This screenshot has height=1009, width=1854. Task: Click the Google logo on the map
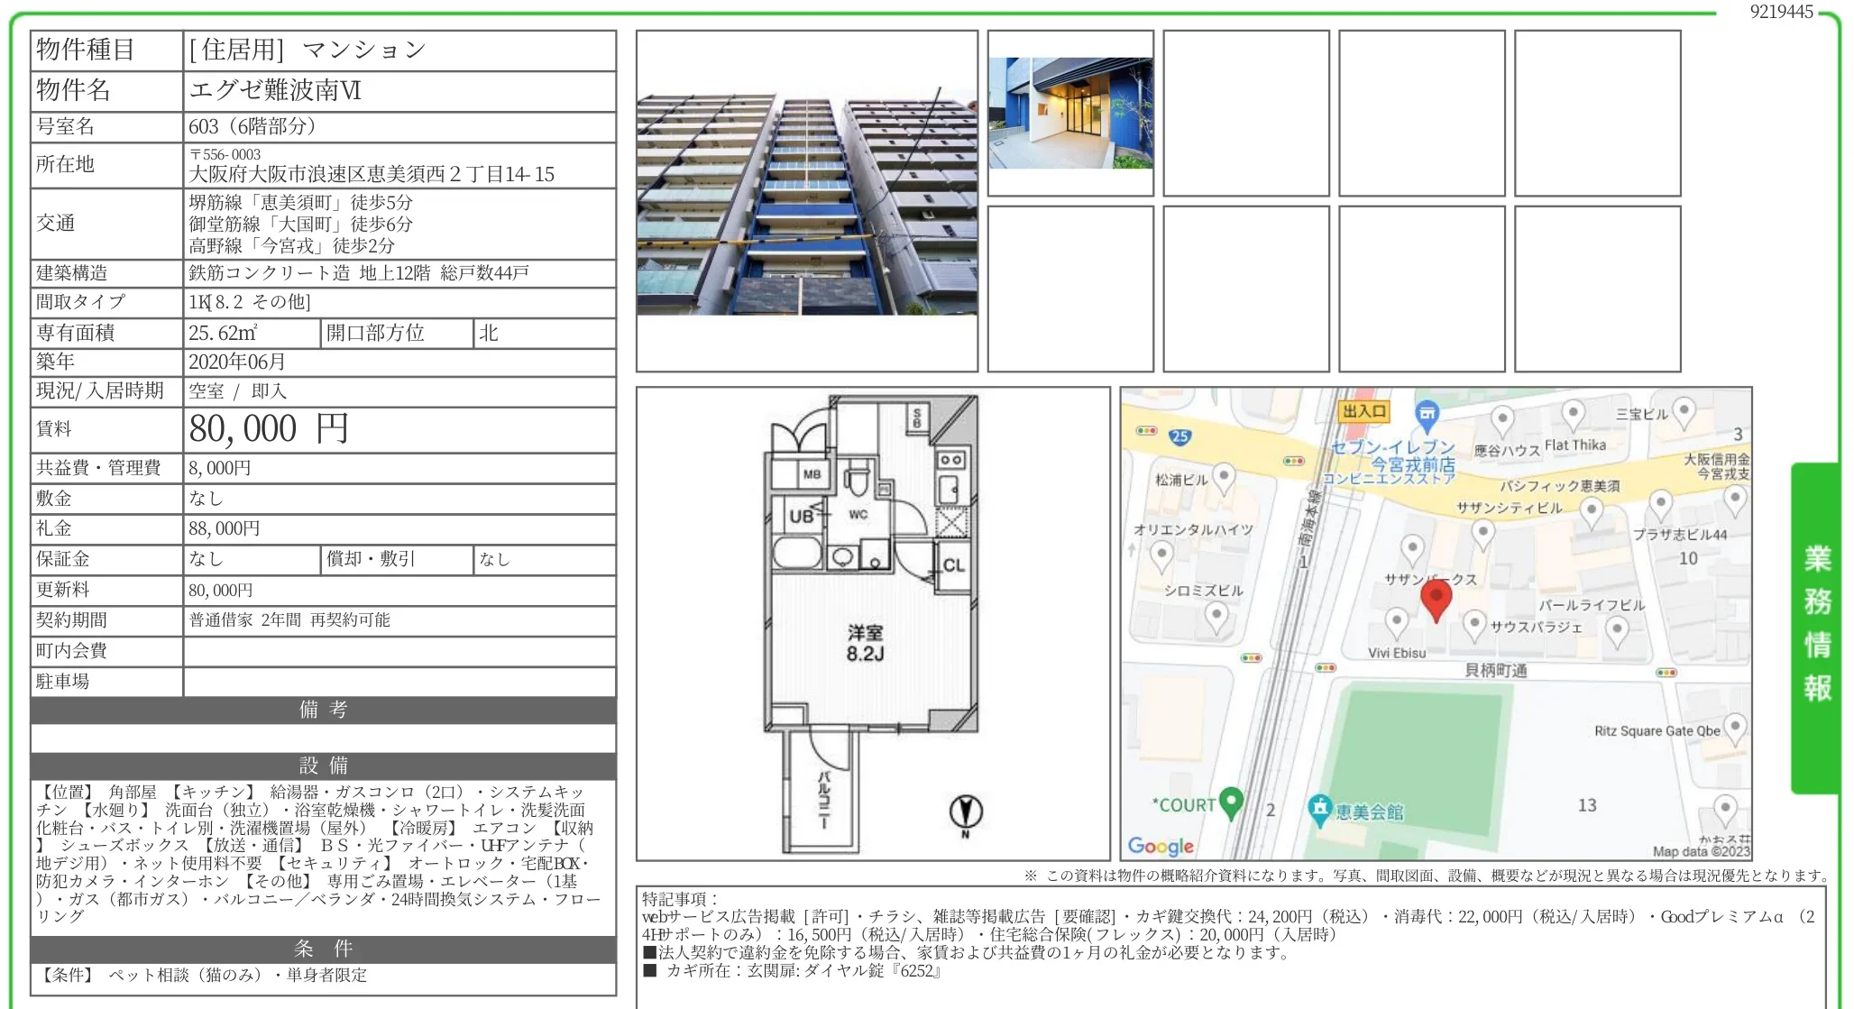[x=1162, y=847]
